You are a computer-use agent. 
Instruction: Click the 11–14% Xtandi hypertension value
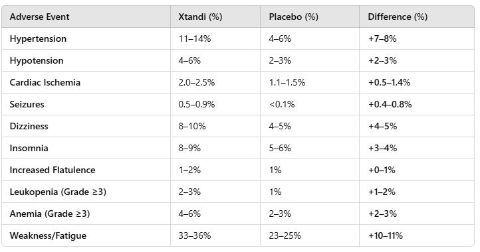coord(195,38)
